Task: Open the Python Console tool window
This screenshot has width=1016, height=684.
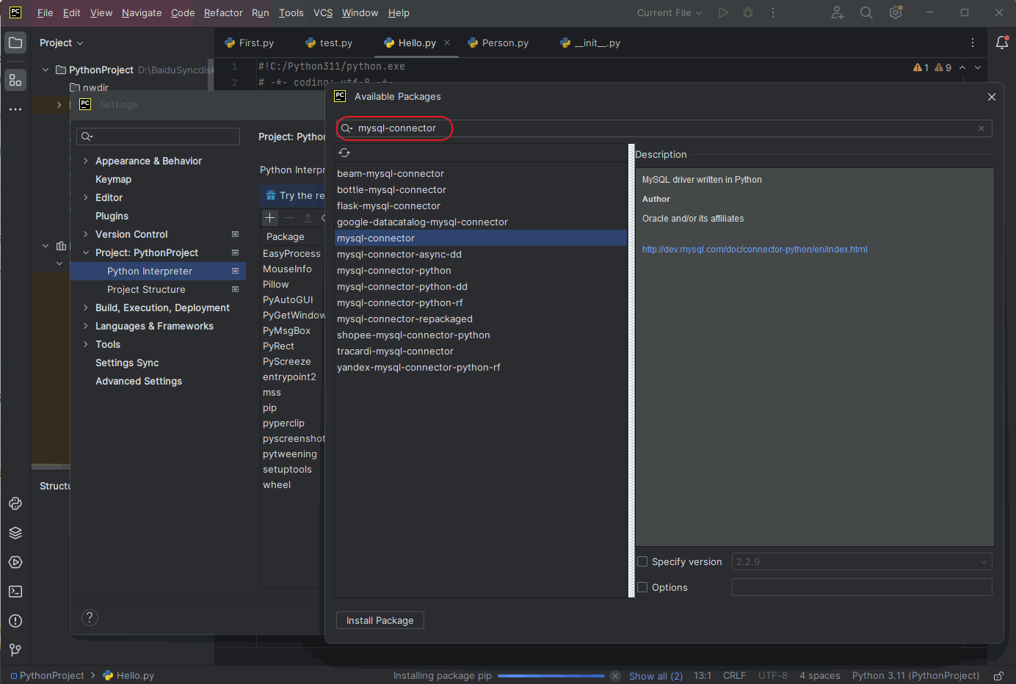Action: 15,503
